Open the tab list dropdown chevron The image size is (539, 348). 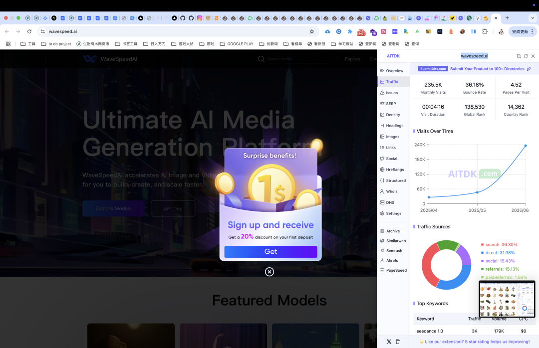coord(533,18)
